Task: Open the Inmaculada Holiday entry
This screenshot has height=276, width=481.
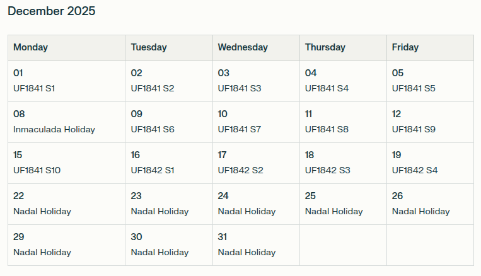Action: 54,129
